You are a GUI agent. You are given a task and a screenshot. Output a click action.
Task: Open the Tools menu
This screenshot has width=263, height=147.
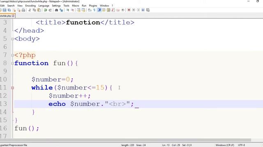click(x=66, y=6)
